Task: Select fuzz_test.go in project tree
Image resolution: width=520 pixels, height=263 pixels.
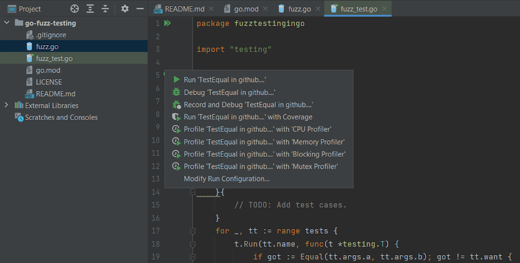Action: point(54,59)
